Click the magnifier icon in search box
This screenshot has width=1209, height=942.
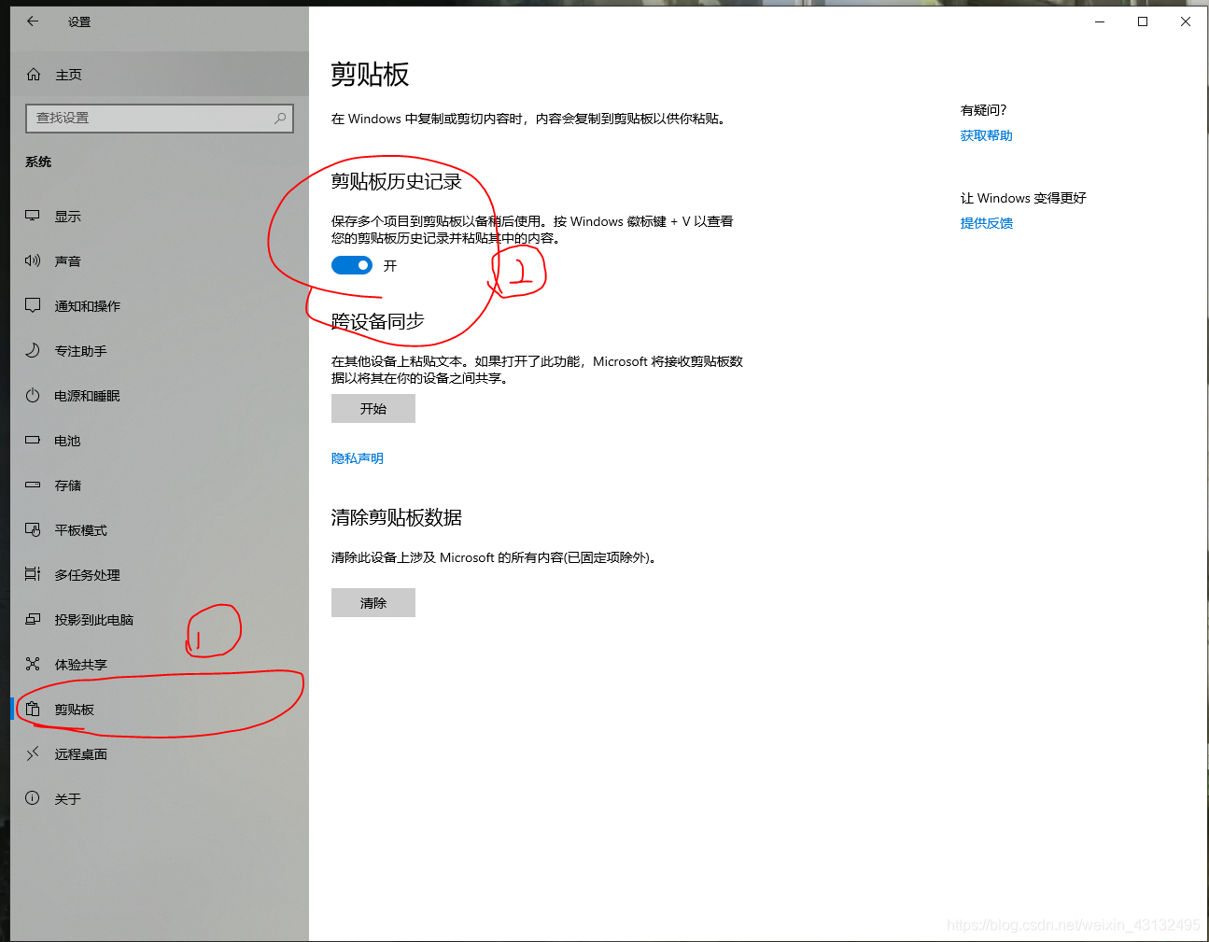pyautogui.click(x=279, y=118)
